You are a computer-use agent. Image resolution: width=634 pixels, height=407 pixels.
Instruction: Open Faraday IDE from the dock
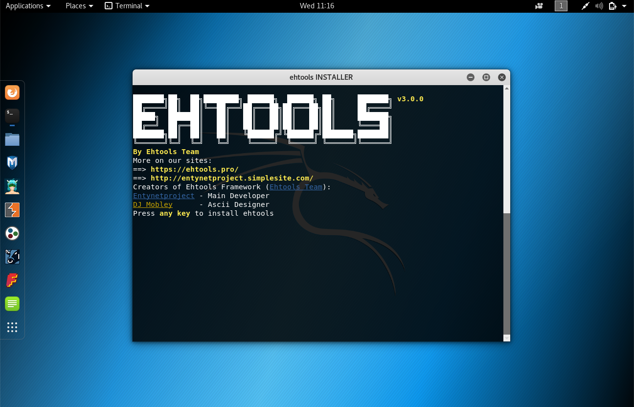point(12,280)
